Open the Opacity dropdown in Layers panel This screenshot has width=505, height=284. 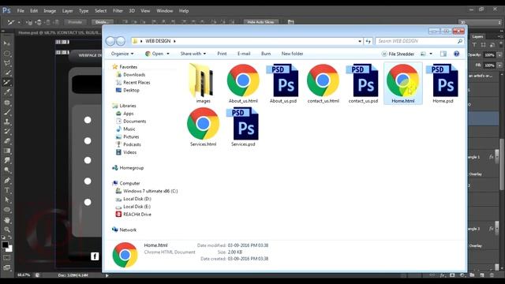[x=499, y=55]
